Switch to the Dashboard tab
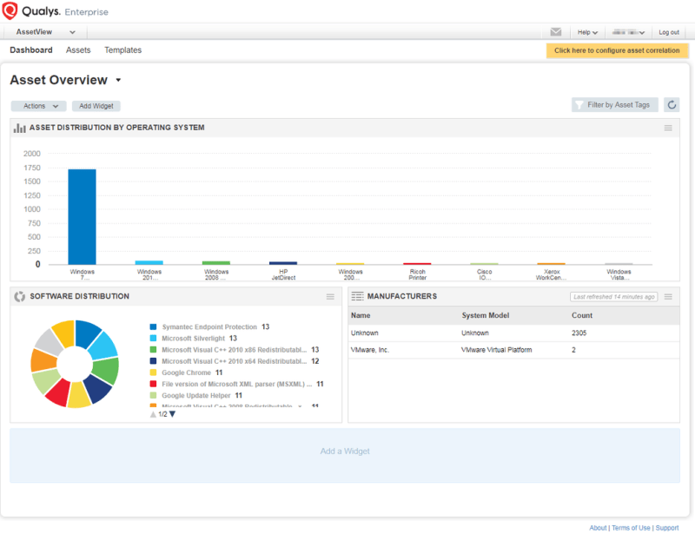This screenshot has width=695, height=534. tap(31, 50)
